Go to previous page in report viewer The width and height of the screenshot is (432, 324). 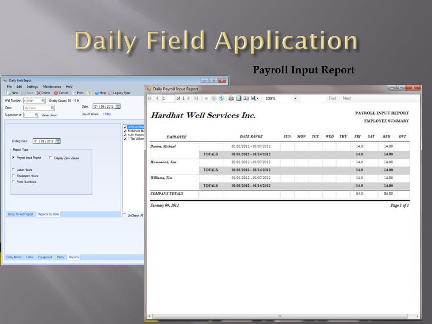[157, 98]
